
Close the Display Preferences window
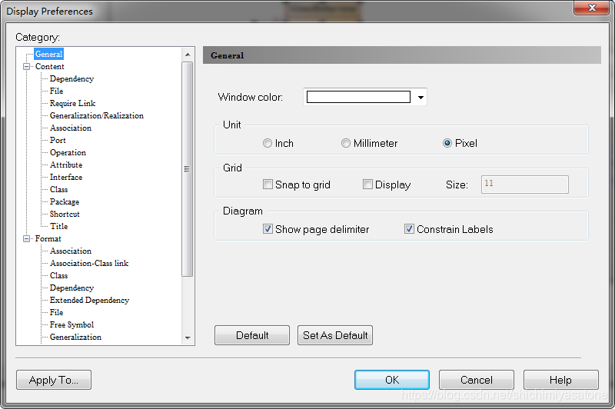pos(592,8)
